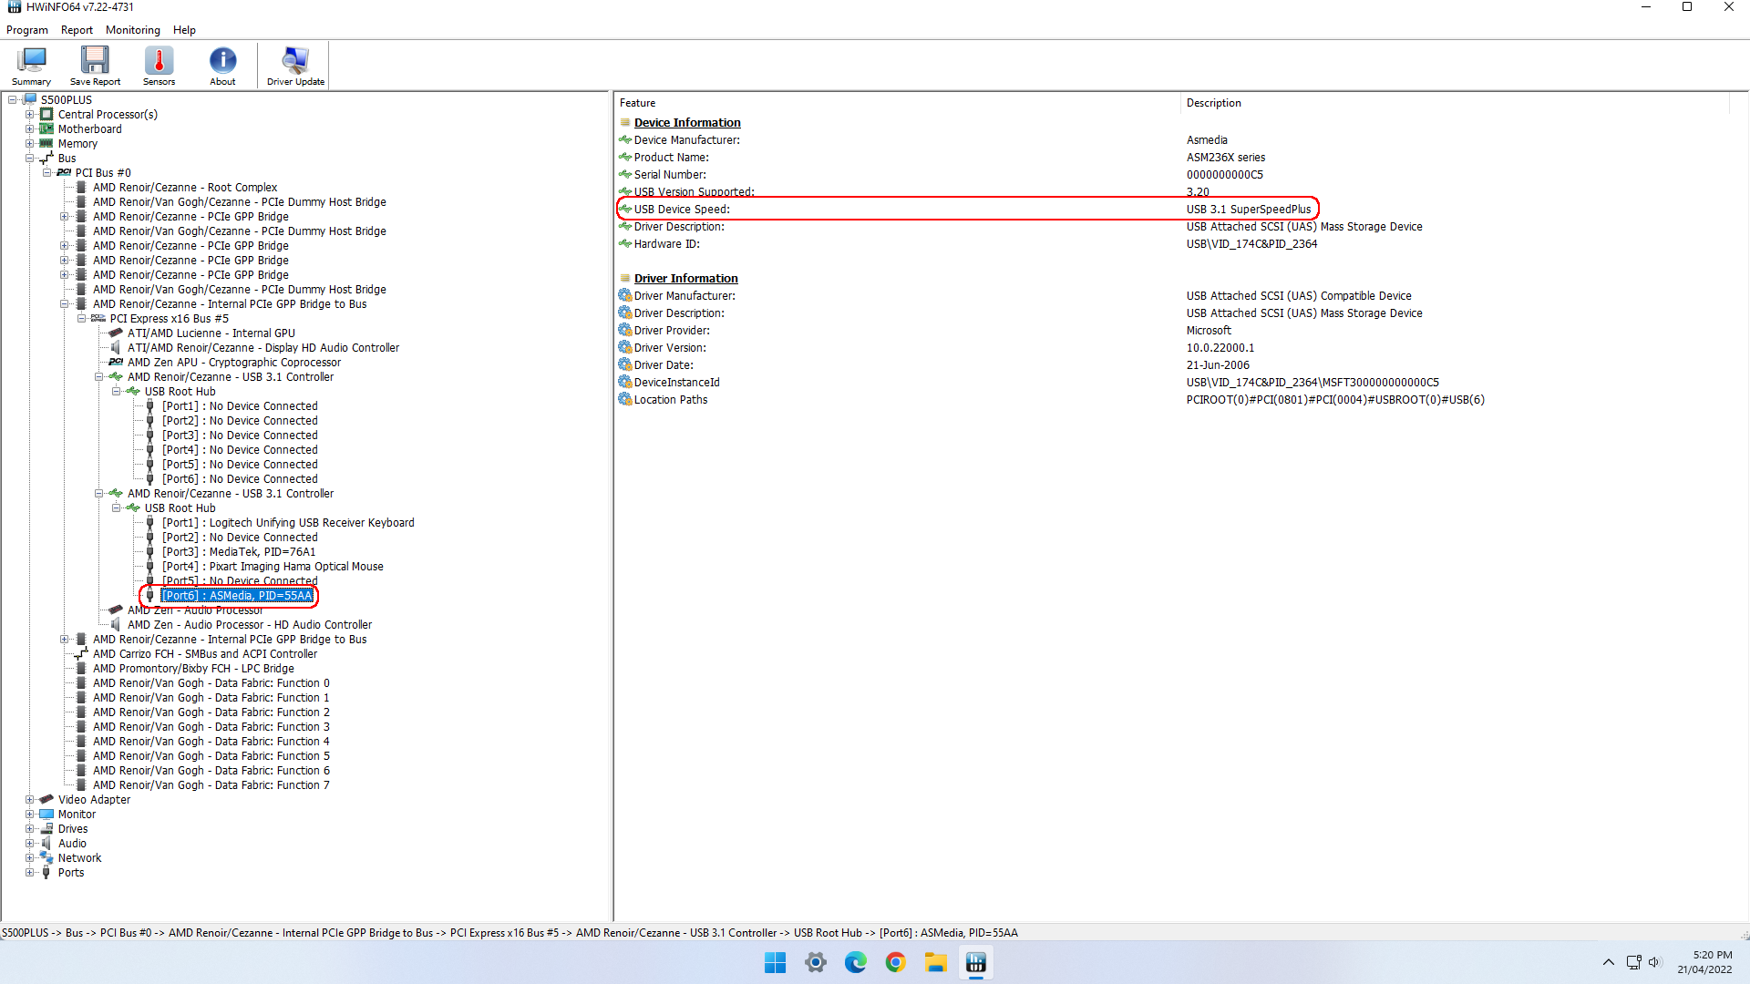1750x984 pixels.
Task: Expand the Drives tree node
Action: [x=30, y=829]
